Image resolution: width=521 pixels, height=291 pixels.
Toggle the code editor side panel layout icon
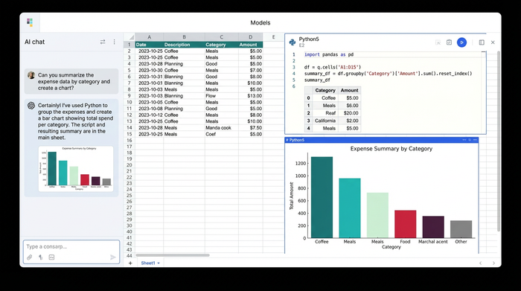482,42
